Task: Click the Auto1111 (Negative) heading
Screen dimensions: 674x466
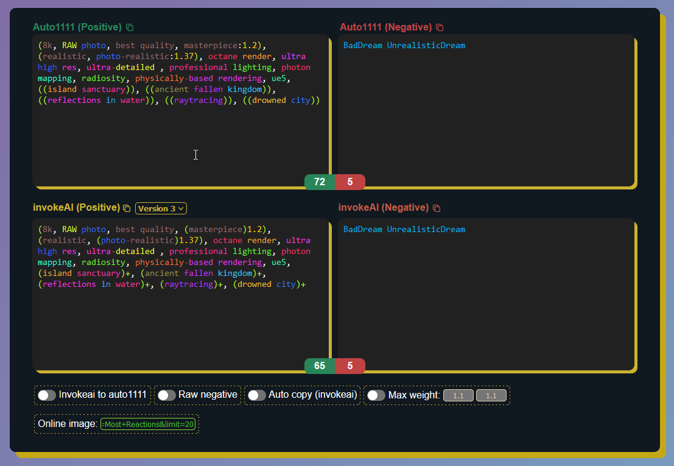Action: (x=385, y=27)
